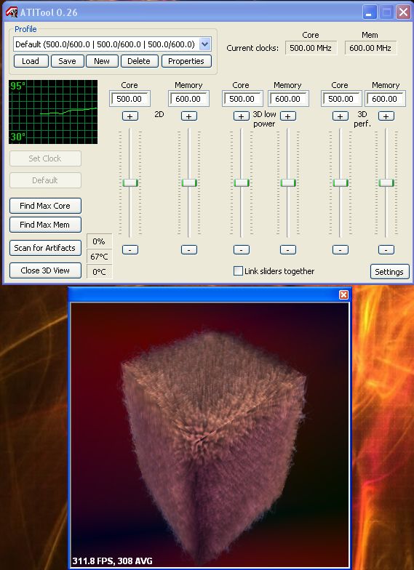The image size is (414, 570).
Task: Click the Load profile button
Action: [x=31, y=61]
